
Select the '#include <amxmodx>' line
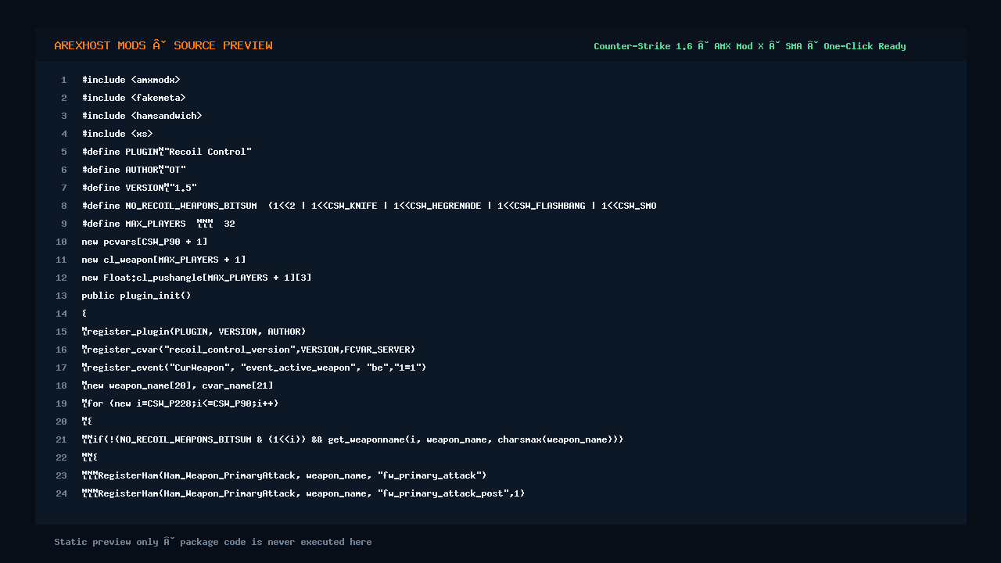(x=131, y=80)
